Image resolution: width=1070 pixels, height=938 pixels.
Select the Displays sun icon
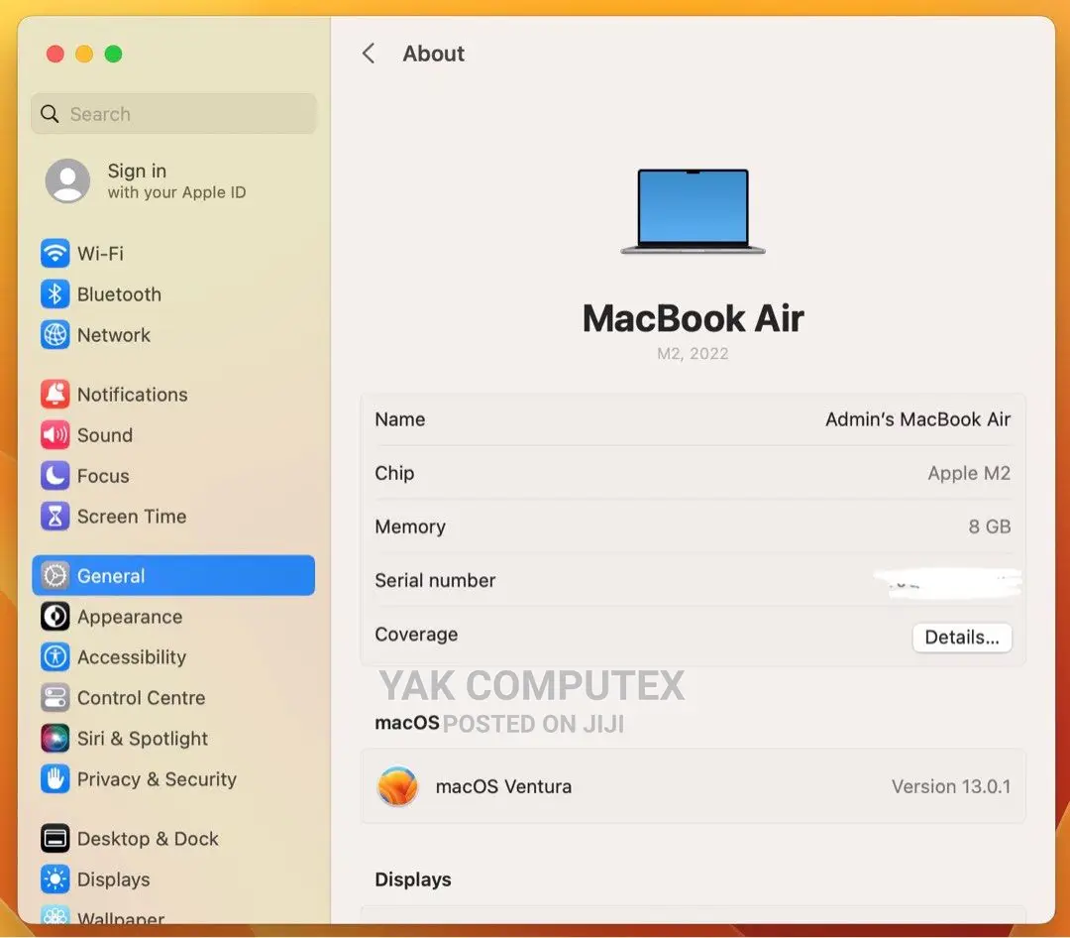tap(54, 879)
